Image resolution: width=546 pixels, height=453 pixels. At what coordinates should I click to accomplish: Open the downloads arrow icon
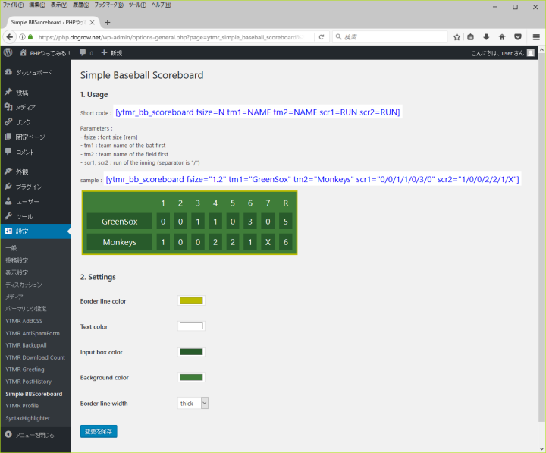tap(486, 37)
